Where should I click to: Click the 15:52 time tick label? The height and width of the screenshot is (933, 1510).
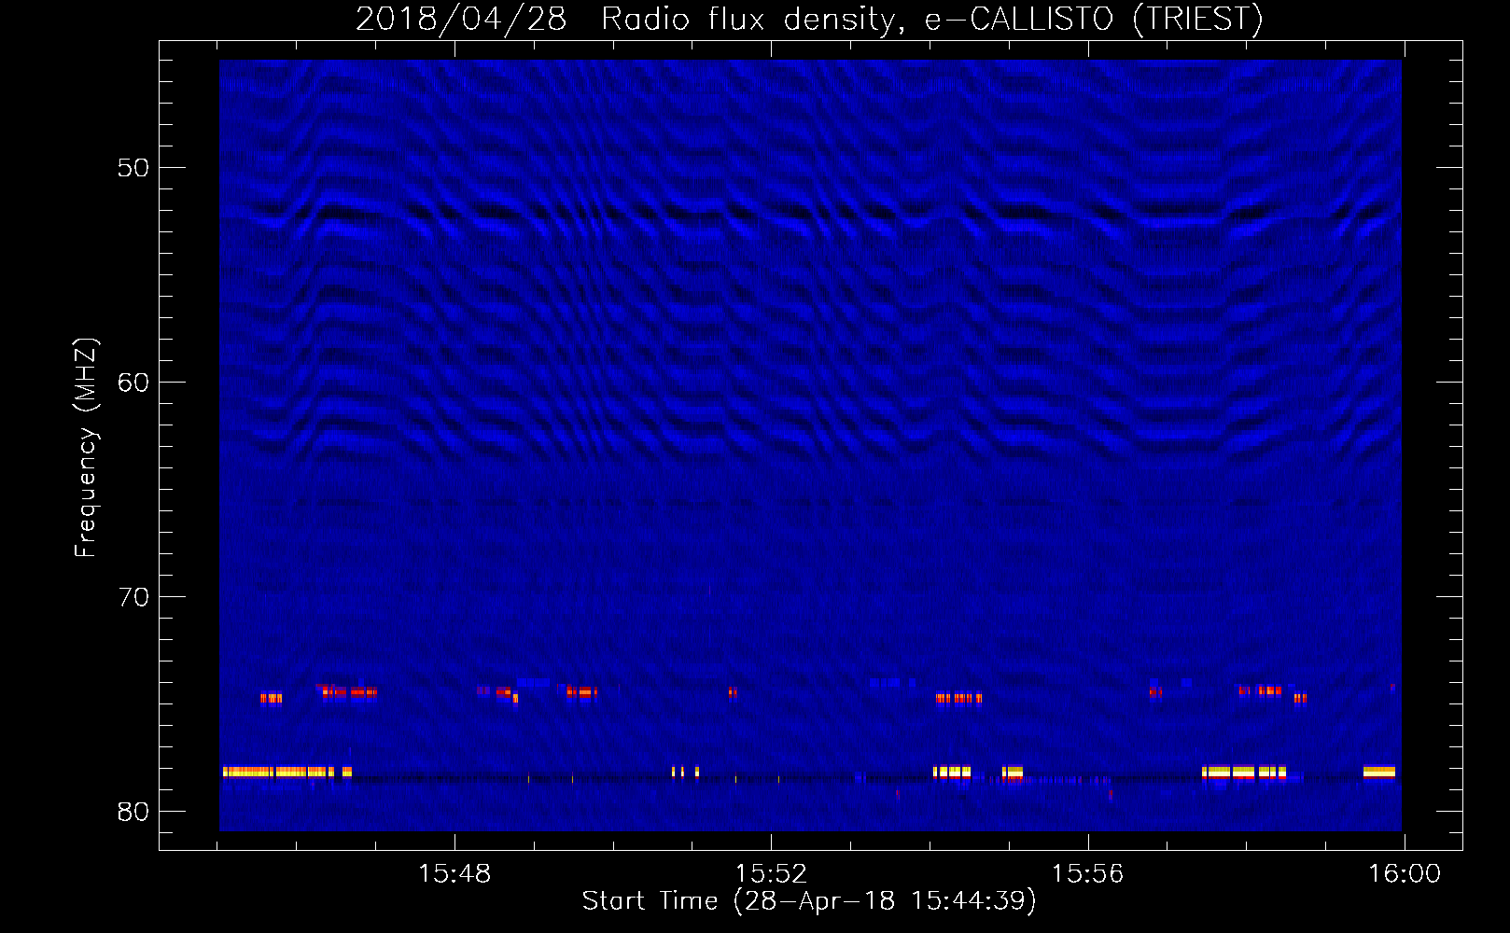click(x=771, y=874)
